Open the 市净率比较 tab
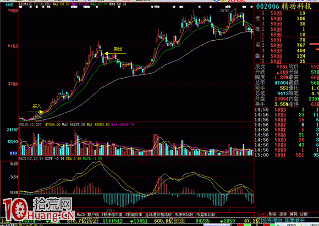Image resolution: width=319 pixels, height=226 pixels. pos(184,214)
